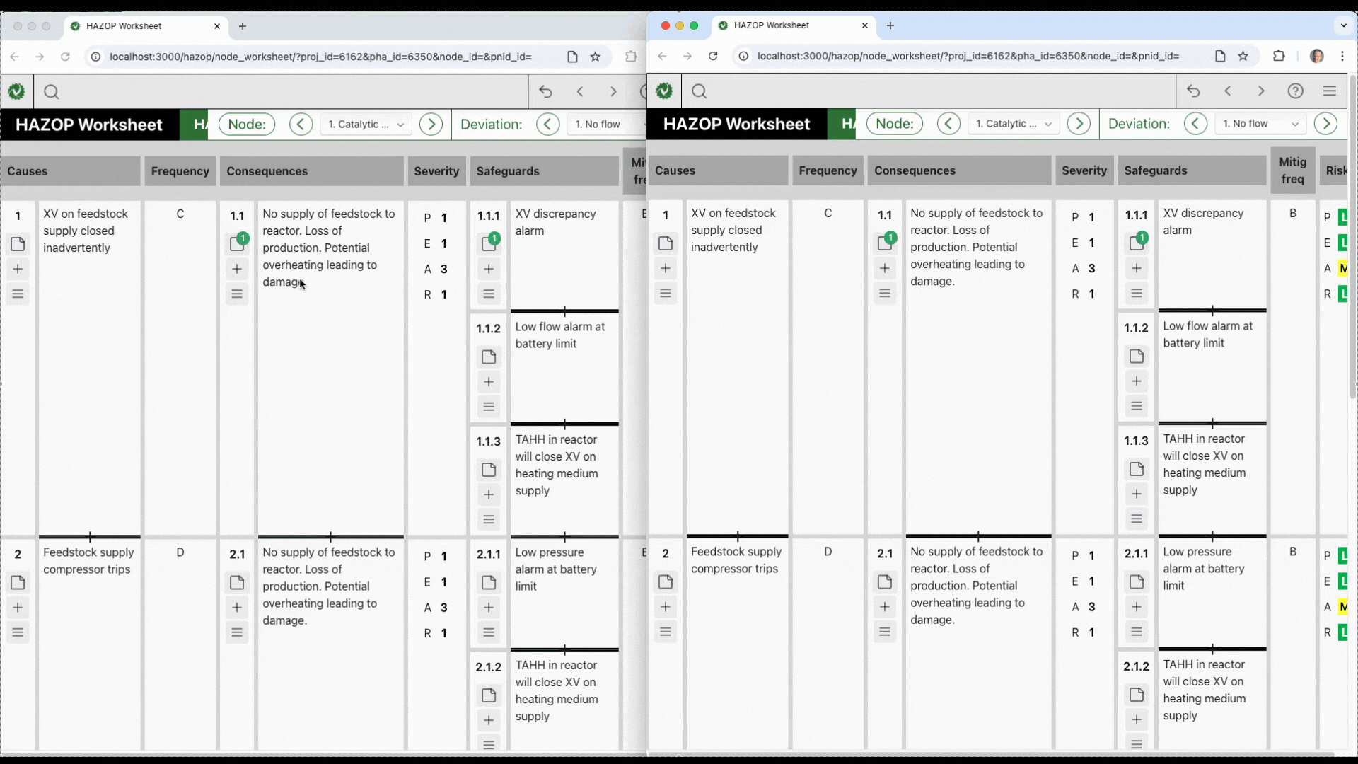Viewport: 1358px width, 764px height.
Task: Click the plus icon under cause 1 in the right window
Action: pyautogui.click(x=666, y=268)
